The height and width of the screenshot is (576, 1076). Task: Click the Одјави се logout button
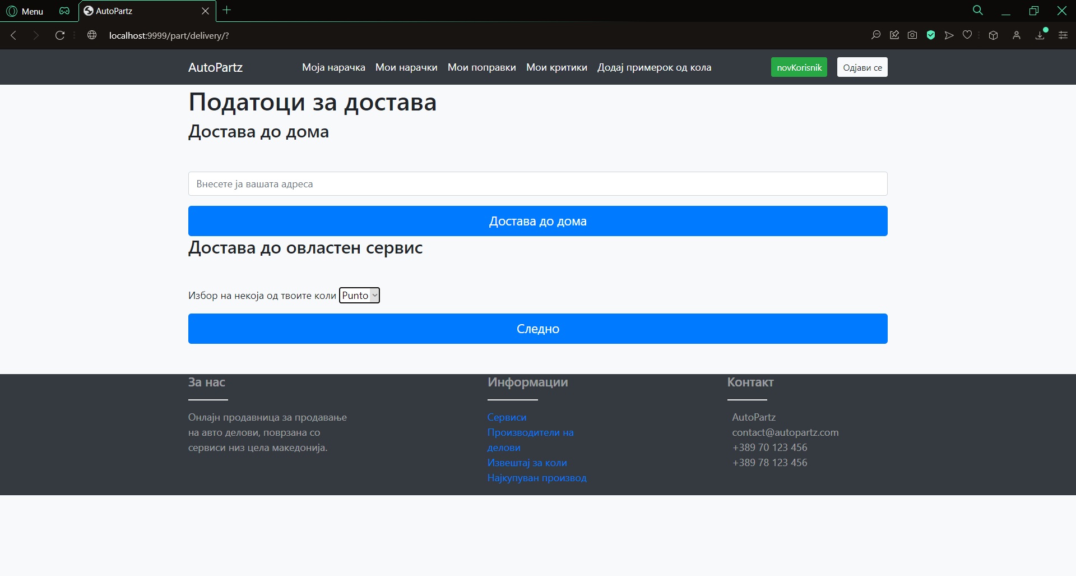pos(862,67)
